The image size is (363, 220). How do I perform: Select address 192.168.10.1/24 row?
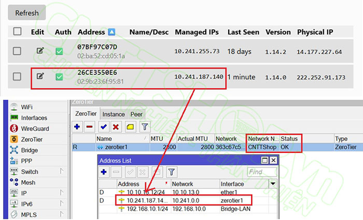click(188, 209)
